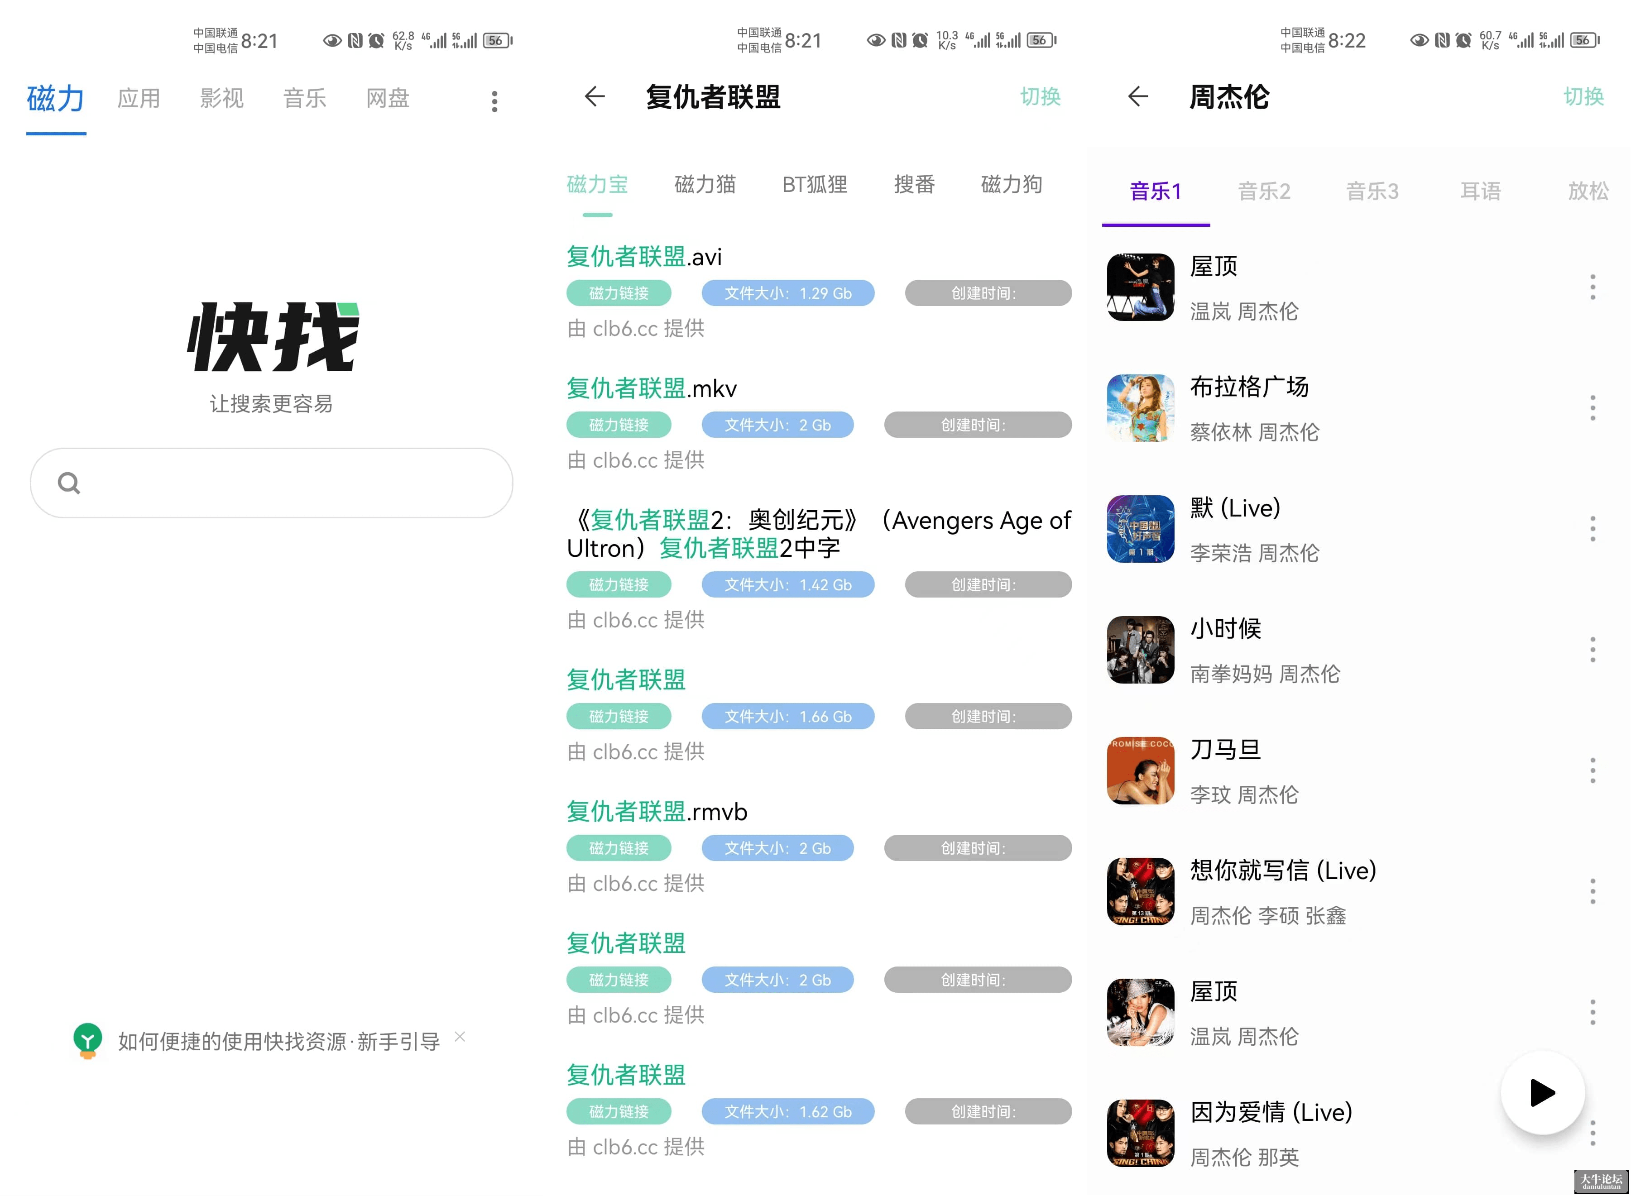Click 切换 on 复仇者联盟 page
1631x1196 pixels.
pyautogui.click(x=1040, y=96)
